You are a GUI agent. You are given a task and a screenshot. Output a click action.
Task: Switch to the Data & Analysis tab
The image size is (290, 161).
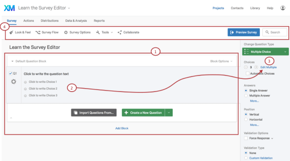tap(76, 21)
